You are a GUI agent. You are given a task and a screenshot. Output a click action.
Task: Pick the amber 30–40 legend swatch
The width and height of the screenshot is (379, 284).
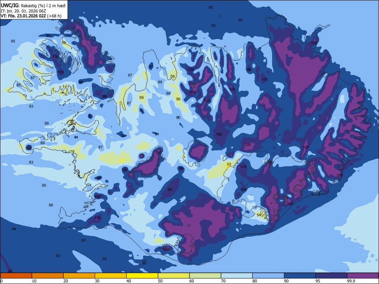click(111, 276)
